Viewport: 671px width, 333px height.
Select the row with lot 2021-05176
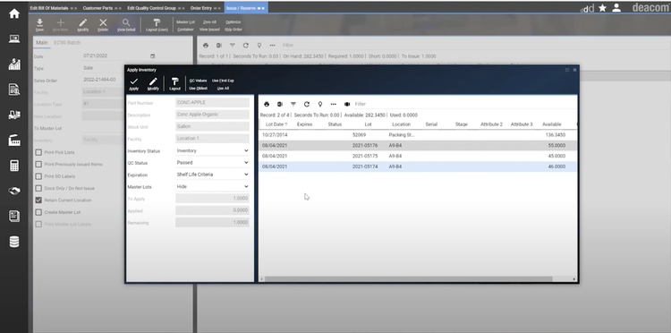pyautogui.click(x=418, y=146)
